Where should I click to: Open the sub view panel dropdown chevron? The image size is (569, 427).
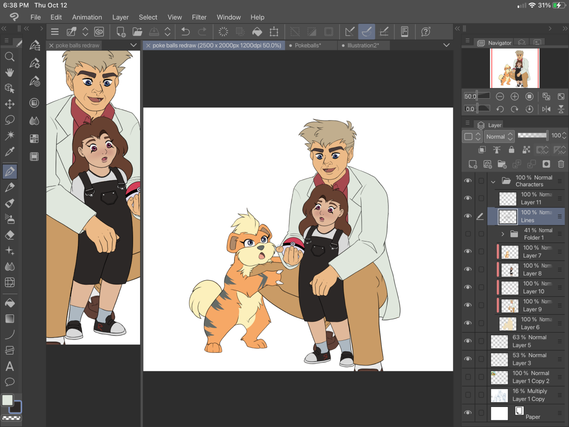click(x=133, y=45)
